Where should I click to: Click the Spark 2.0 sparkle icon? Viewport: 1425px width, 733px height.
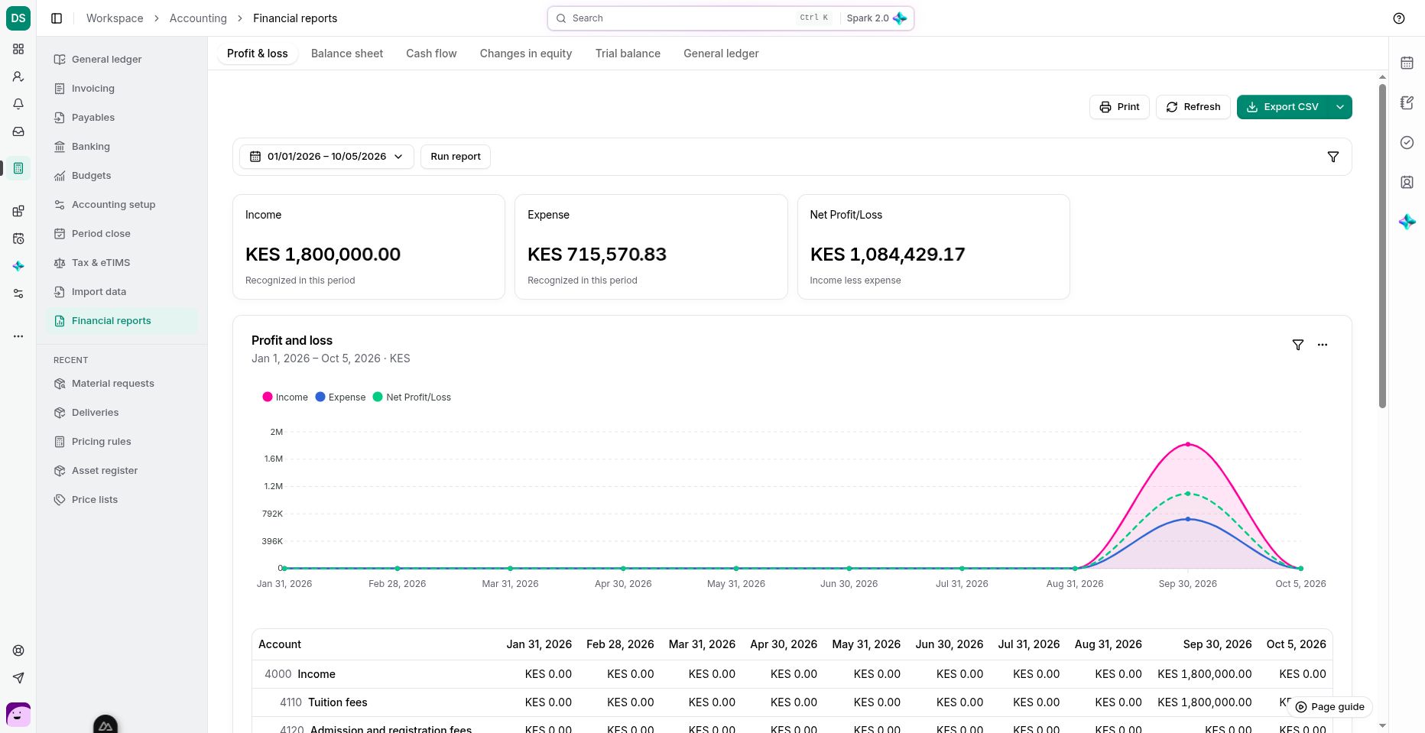pyautogui.click(x=900, y=18)
